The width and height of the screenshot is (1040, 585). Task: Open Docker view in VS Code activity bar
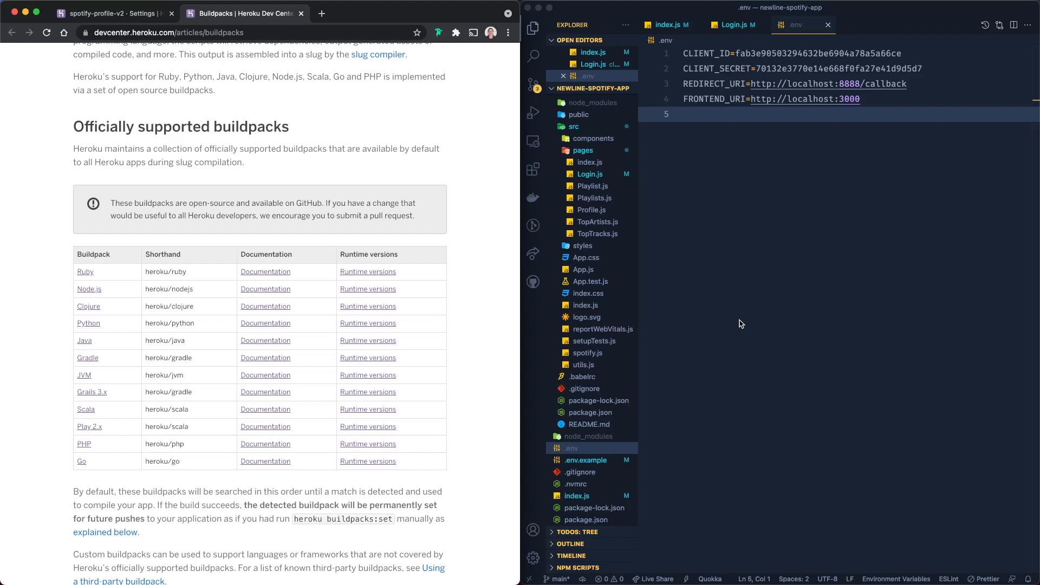(533, 197)
